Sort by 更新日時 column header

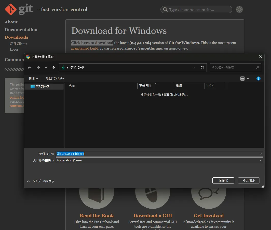(145, 86)
